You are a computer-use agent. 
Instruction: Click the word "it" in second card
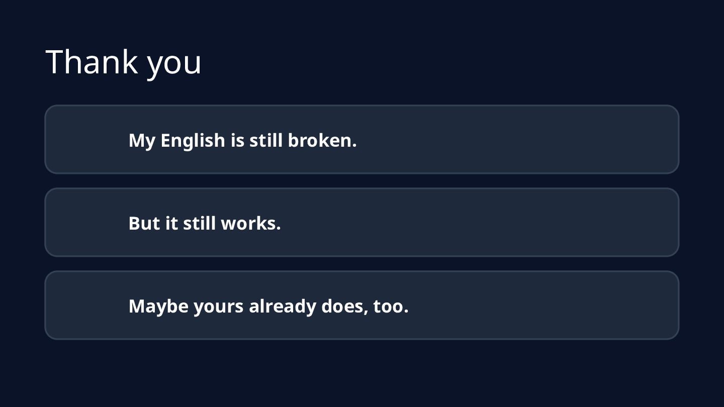pyautogui.click(x=171, y=223)
